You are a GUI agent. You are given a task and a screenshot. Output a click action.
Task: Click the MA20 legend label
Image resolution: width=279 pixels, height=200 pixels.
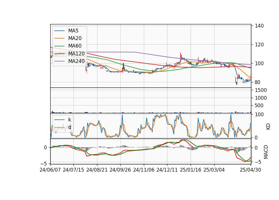pos(75,38)
